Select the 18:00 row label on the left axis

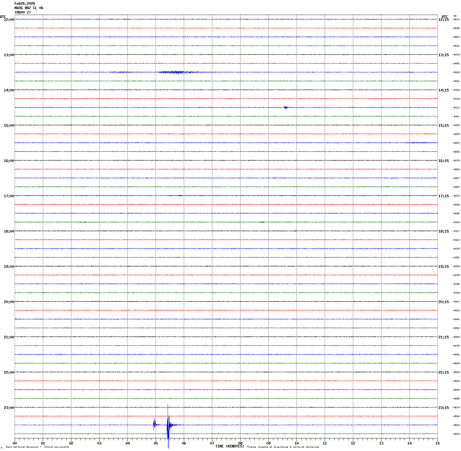point(9,231)
